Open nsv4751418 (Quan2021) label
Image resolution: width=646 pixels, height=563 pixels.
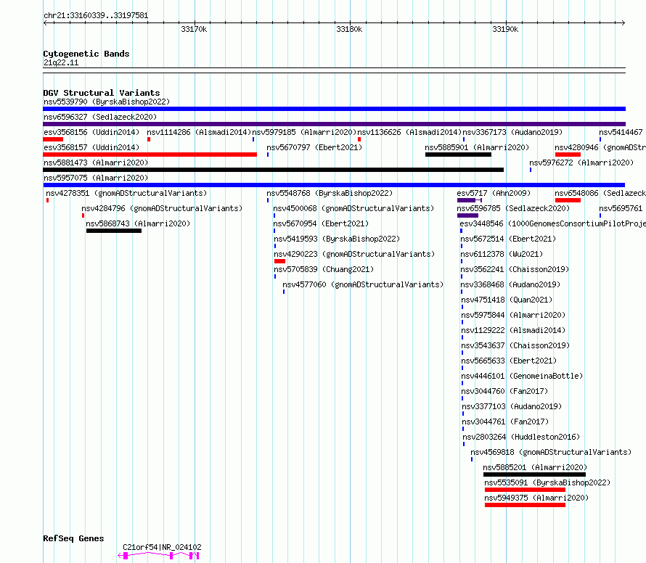pos(507,300)
